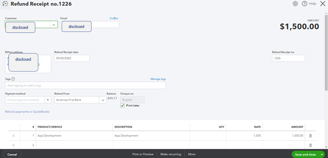328x158 pixels.
Task: Expand the Refund From account dropdown
Action: [x=103, y=100]
